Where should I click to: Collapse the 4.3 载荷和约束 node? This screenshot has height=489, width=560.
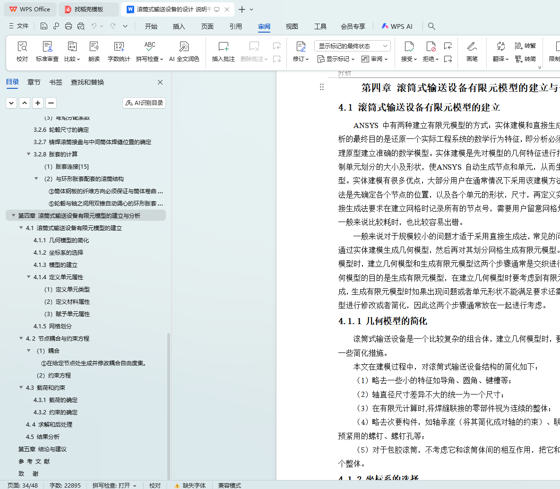[x=21, y=387]
